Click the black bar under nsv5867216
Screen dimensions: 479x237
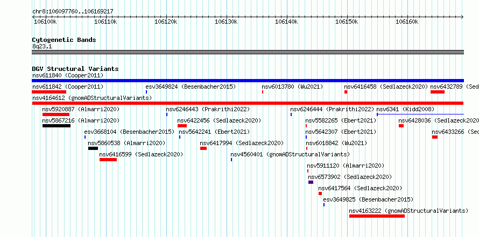(57, 126)
